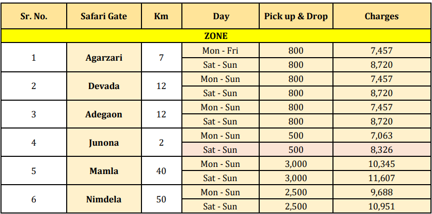The height and width of the screenshot is (214, 432).
Task: Click the Safari Gate column header
Action: [104, 16]
